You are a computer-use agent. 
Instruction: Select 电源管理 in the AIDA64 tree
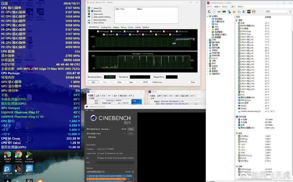click(217, 32)
